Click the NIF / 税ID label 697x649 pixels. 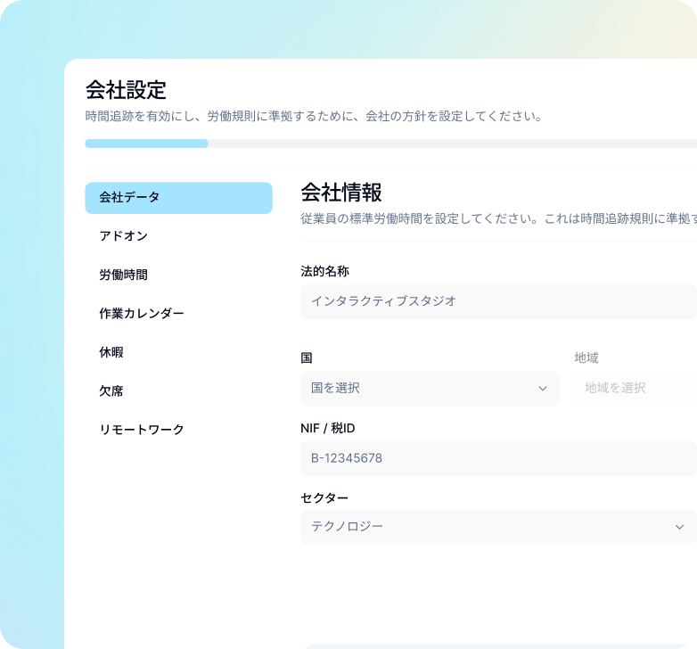(x=328, y=429)
